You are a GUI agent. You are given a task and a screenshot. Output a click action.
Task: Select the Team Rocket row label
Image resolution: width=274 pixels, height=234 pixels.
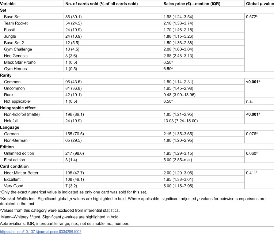[16, 23]
